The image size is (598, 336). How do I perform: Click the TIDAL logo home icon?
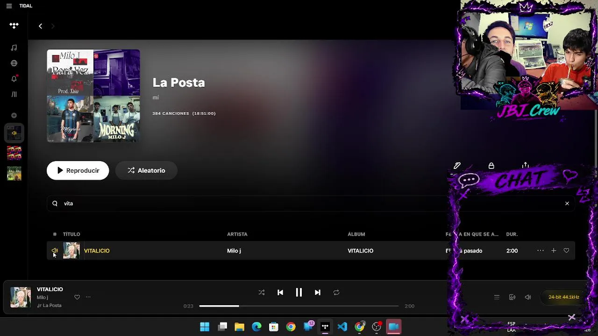[14, 26]
